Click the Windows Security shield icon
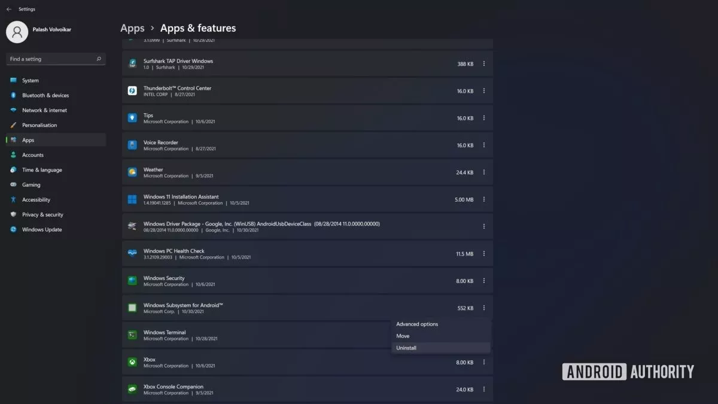Screen dimensions: 718x404 [132, 281]
